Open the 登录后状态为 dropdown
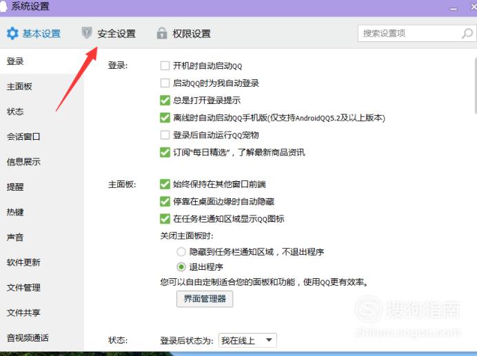477x356 pixels. (247, 340)
